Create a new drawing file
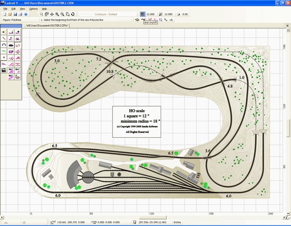Image resolution: width=291 pixels, height=226 pixels. click(5, 14)
